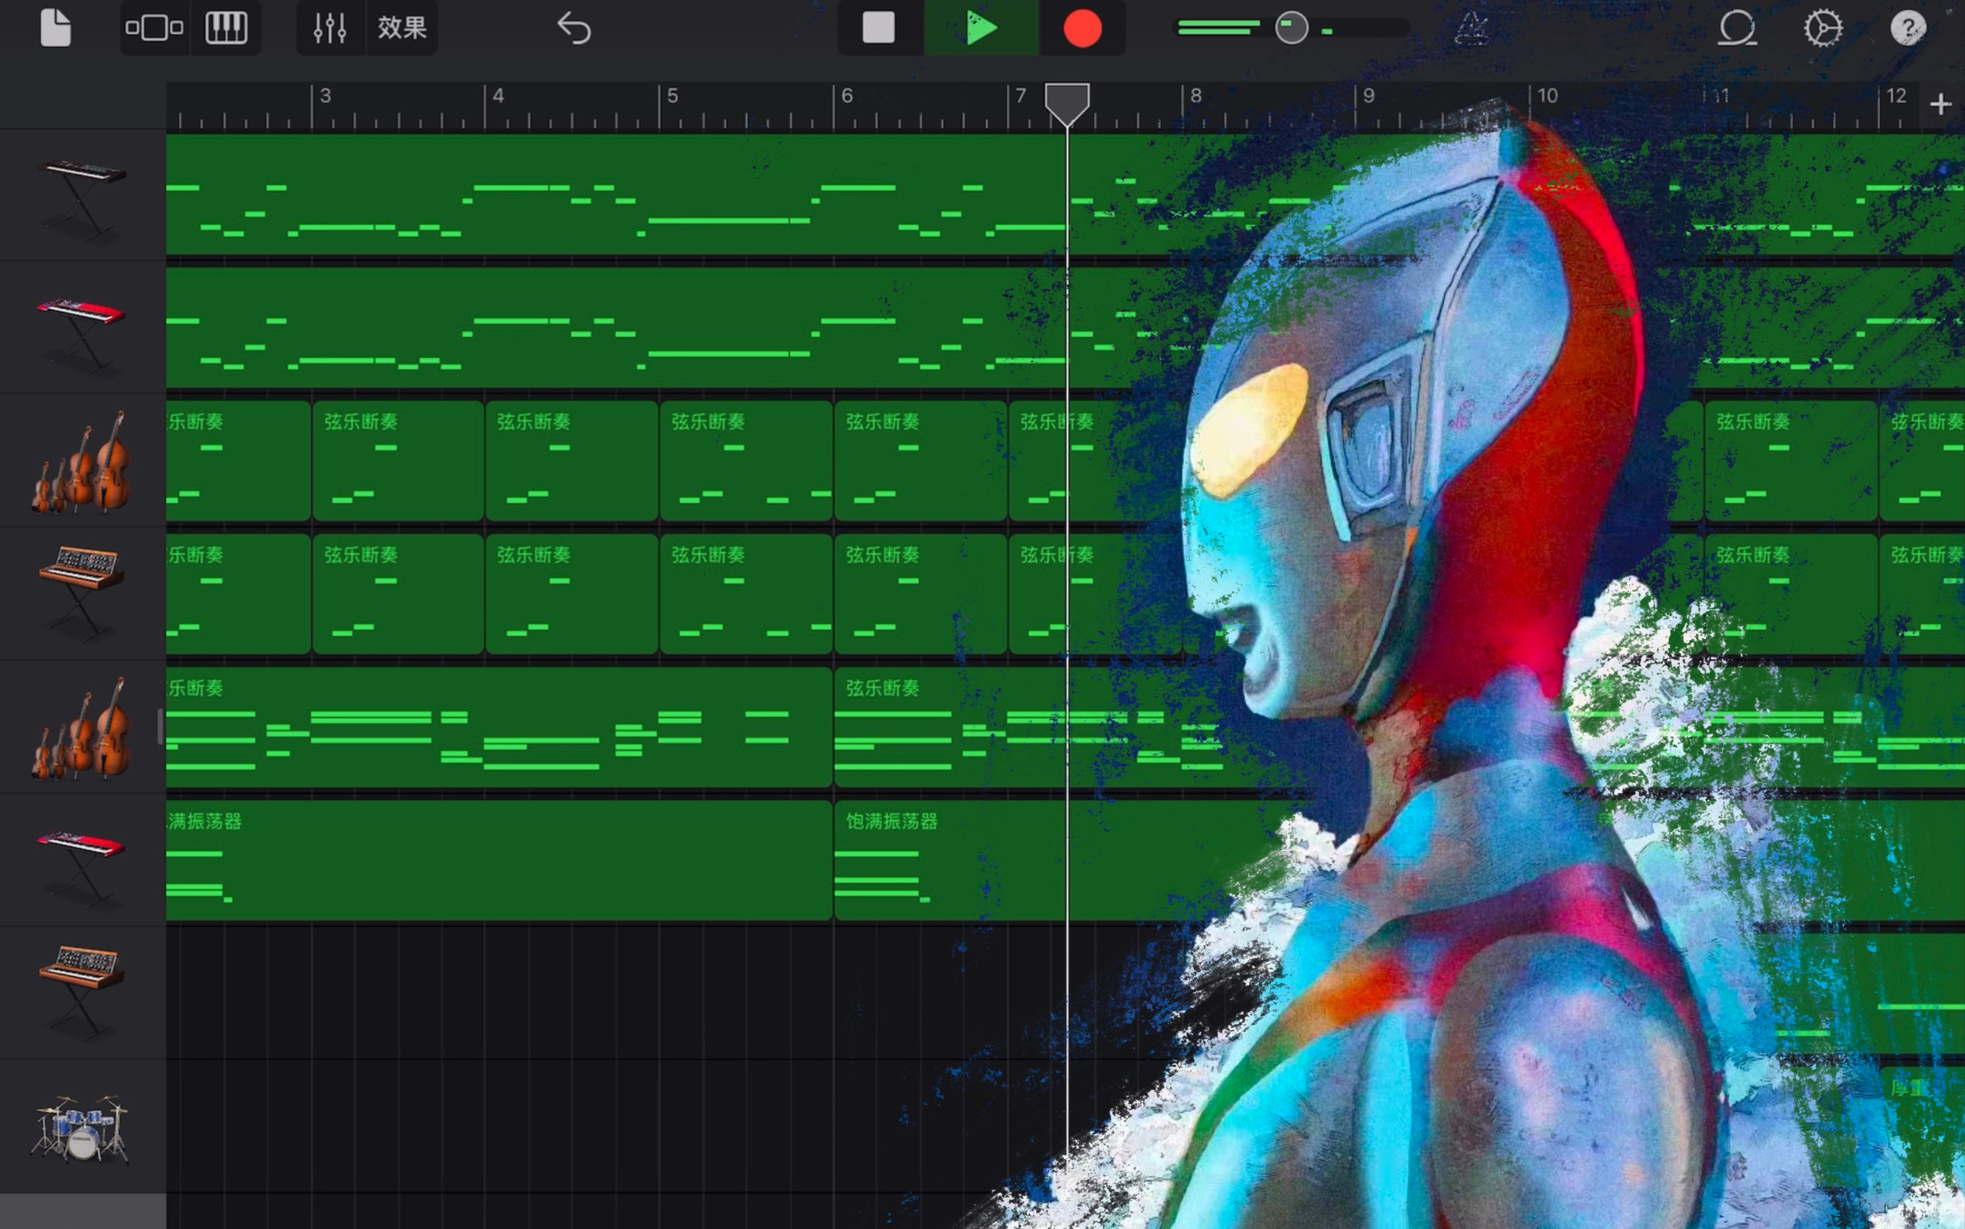Select 满振荡器 region on sixth track left
Image resolution: width=1965 pixels, height=1229 pixels.
[499, 860]
